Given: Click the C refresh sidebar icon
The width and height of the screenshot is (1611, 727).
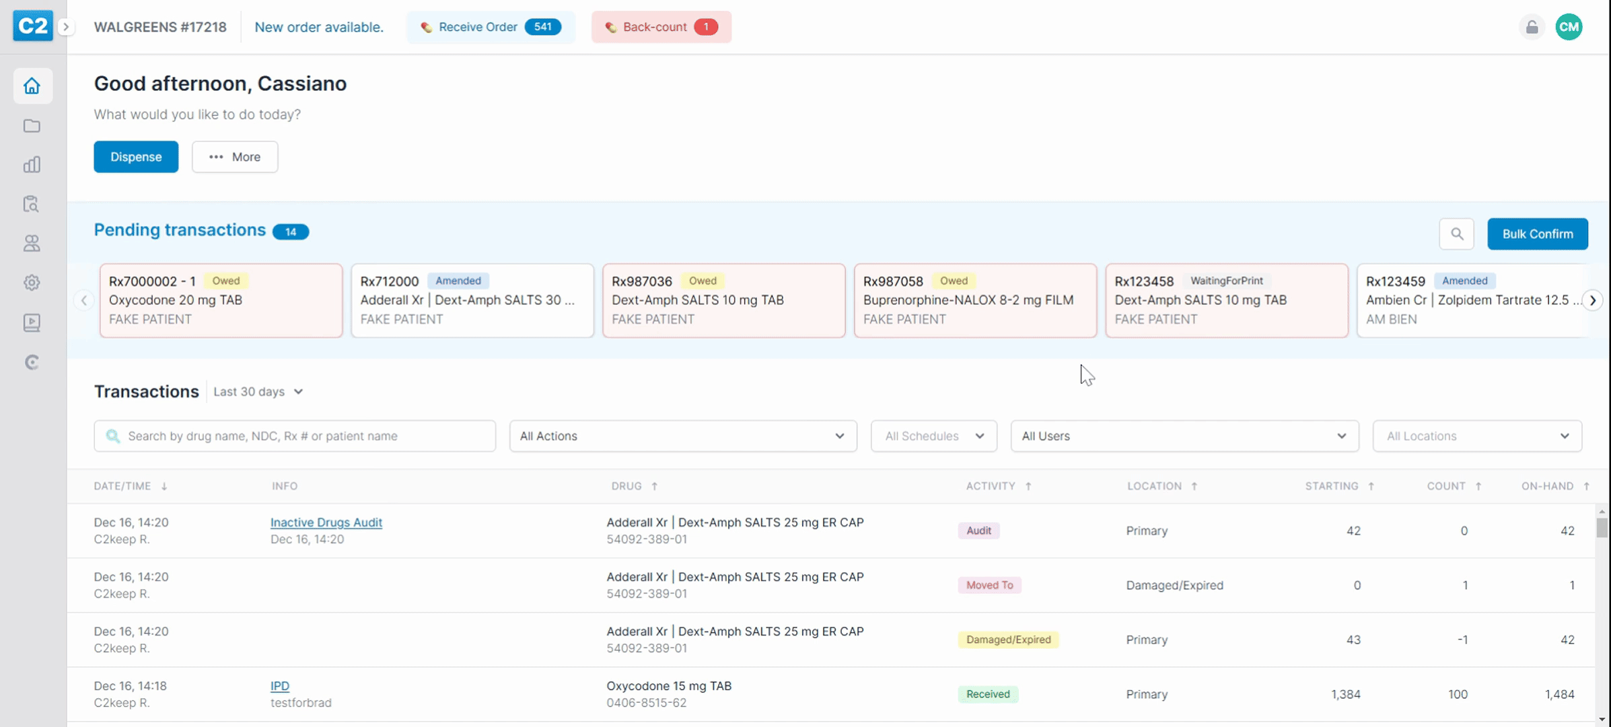Looking at the screenshot, I should [32, 362].
